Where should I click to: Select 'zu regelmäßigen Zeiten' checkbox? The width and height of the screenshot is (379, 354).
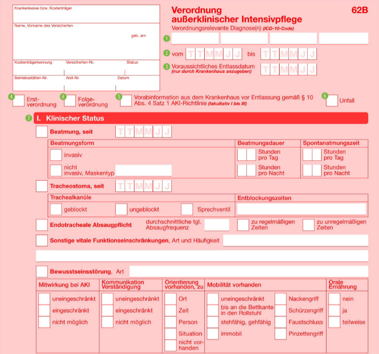coord(243,225)
